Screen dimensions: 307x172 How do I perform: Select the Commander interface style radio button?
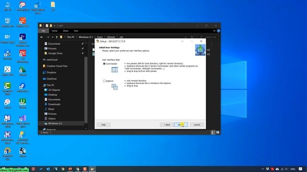point(104,64)
